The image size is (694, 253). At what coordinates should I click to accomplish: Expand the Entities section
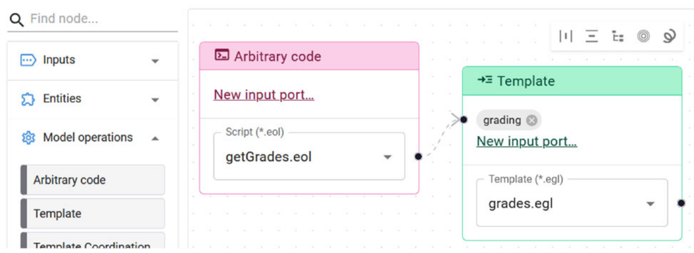pyautogui.click(x=155, y=100)
